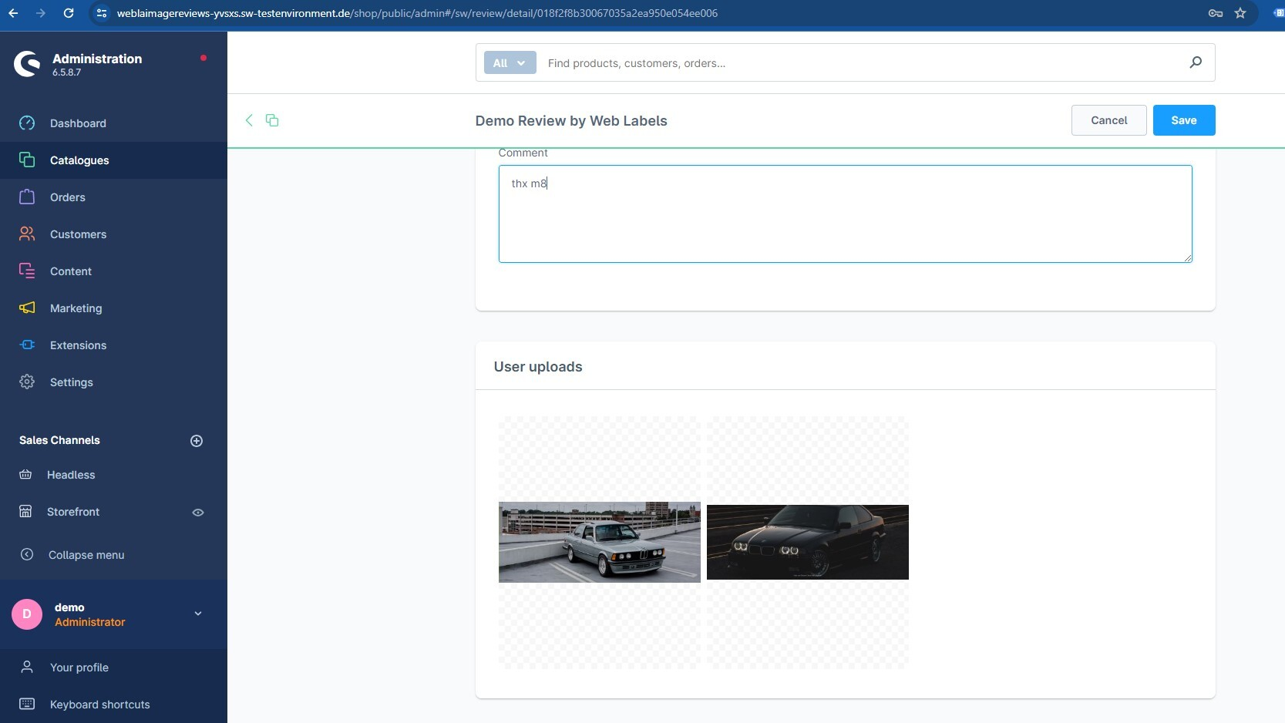Open the All search filter dropdown
This screenshot has height=723, width=1285.
coord(510,63)
